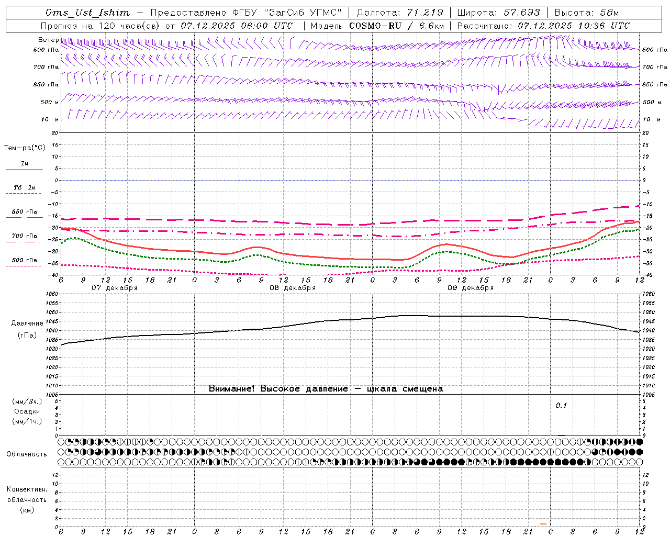Select the provider text ФГБУ "ЗапСиб УГМС"
Screen dimensions: 670x536
(x=287, y=13)
